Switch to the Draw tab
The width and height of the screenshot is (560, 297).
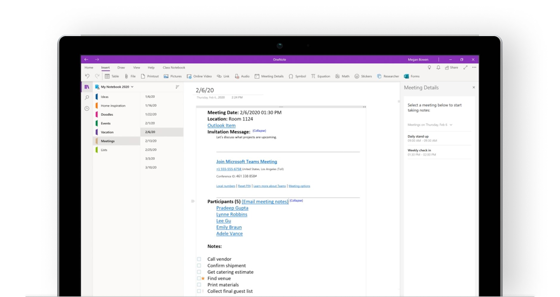tap(121, 67)
